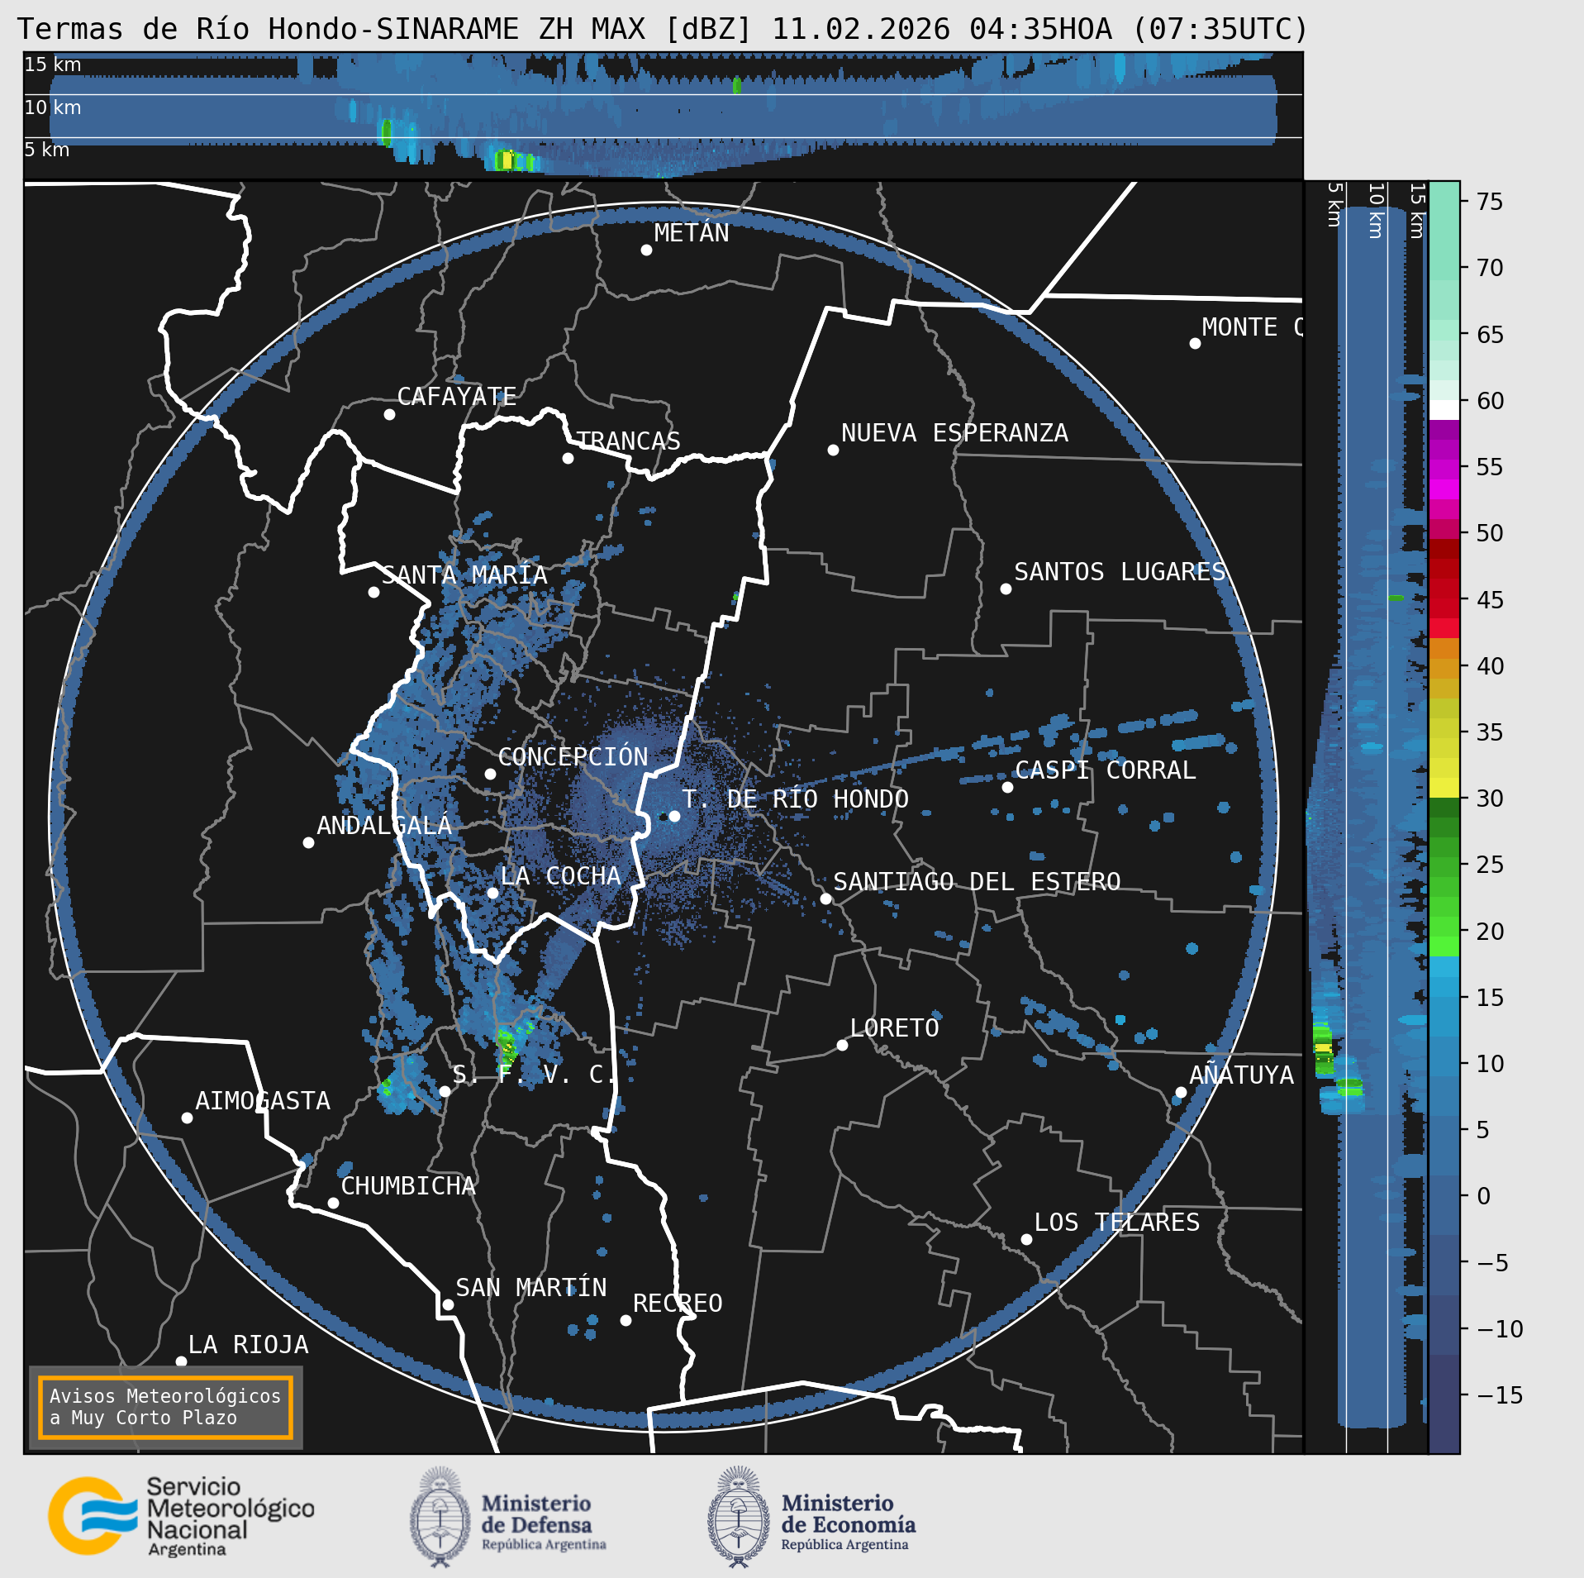
Task: Click the '15 km' label in top panel
Action: click(53, 64)
